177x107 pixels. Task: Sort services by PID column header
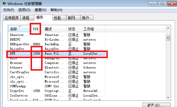pyautogui.click(x=36, y=29)
